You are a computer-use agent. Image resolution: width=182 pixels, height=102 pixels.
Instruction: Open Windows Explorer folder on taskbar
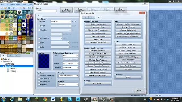[x=20, y=99]
